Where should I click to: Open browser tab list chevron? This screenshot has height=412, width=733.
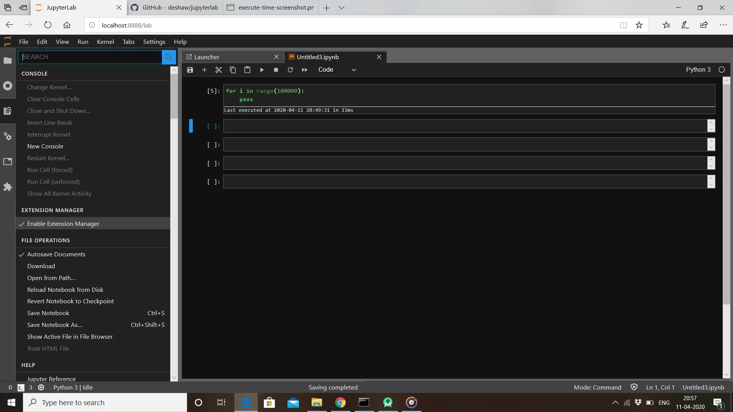click(341, 8)
